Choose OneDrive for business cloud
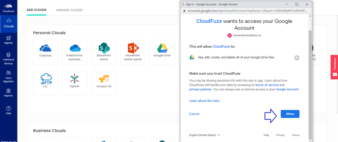Screen dimensions: 338x142 (x=75, y=52)
